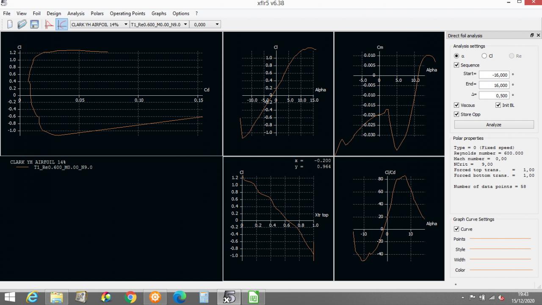Select the Cl radio button
Screen dimensions: 542x305
point(484,56)
